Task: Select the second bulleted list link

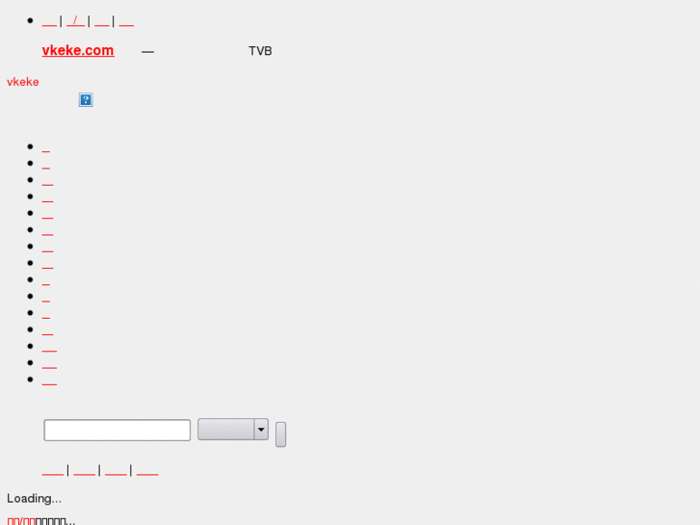Action: pos(46,165)
